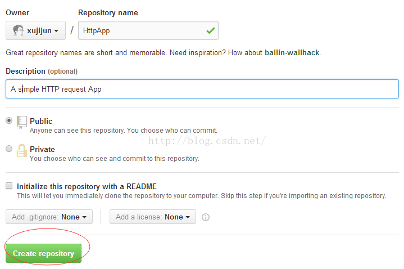Viewport: 404px width, 269px height.
Task: Open the xujijun owner dropdown
Action: click(x=35, y=30)
